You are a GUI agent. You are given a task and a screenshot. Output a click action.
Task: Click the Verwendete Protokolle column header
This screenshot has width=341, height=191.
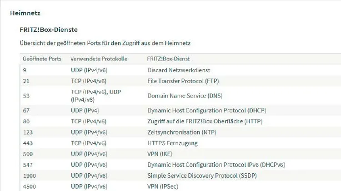pos(99,59)
